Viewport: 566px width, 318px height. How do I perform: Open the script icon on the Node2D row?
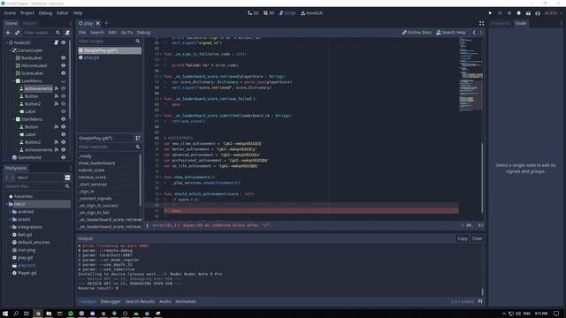(x=57, y=42)
